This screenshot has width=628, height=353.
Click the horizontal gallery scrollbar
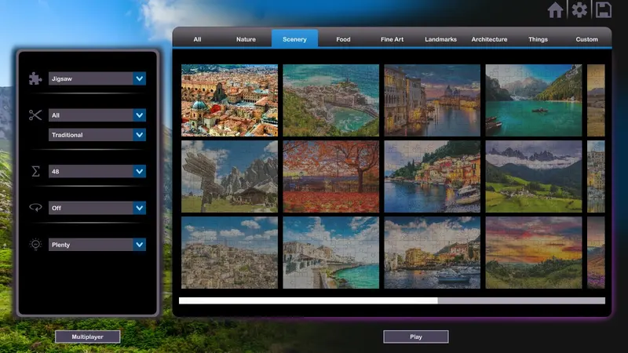(392, 300)
